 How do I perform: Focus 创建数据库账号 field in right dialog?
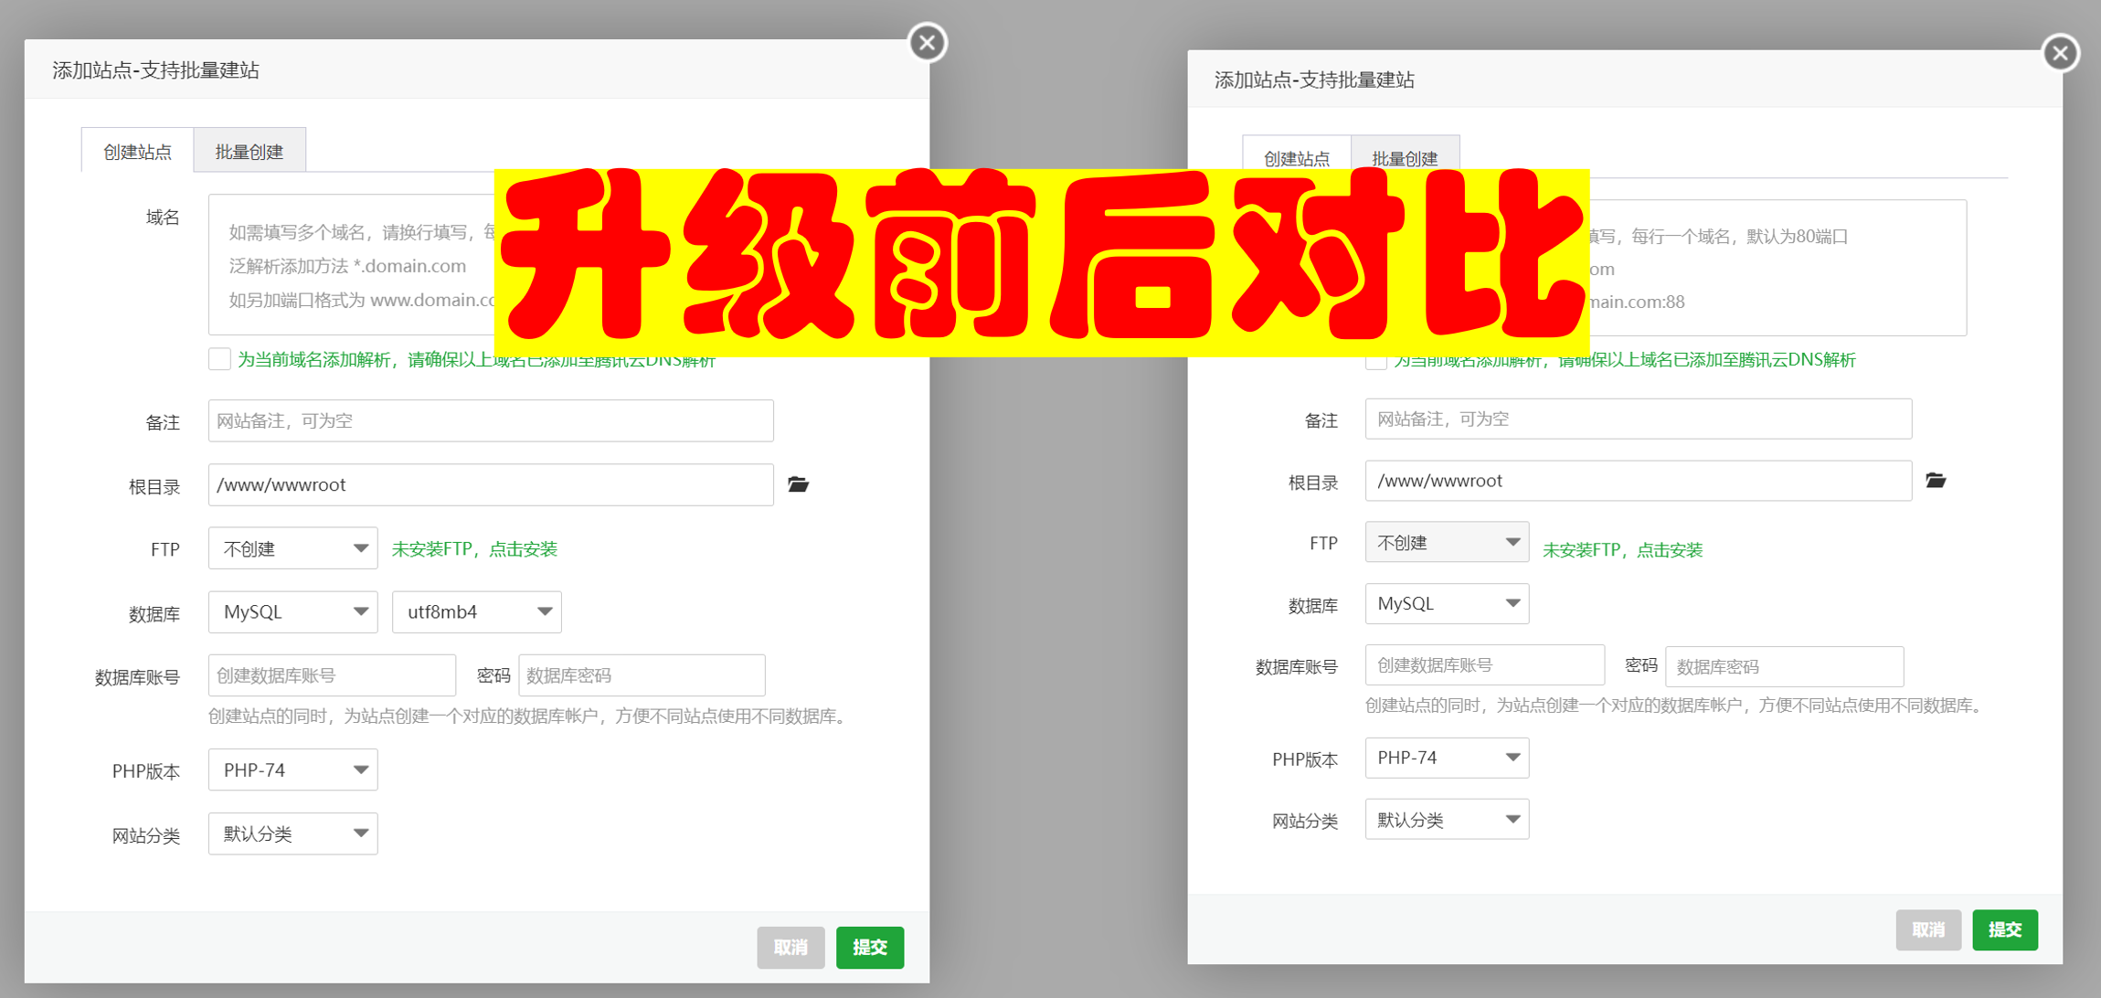point(1485,664)
